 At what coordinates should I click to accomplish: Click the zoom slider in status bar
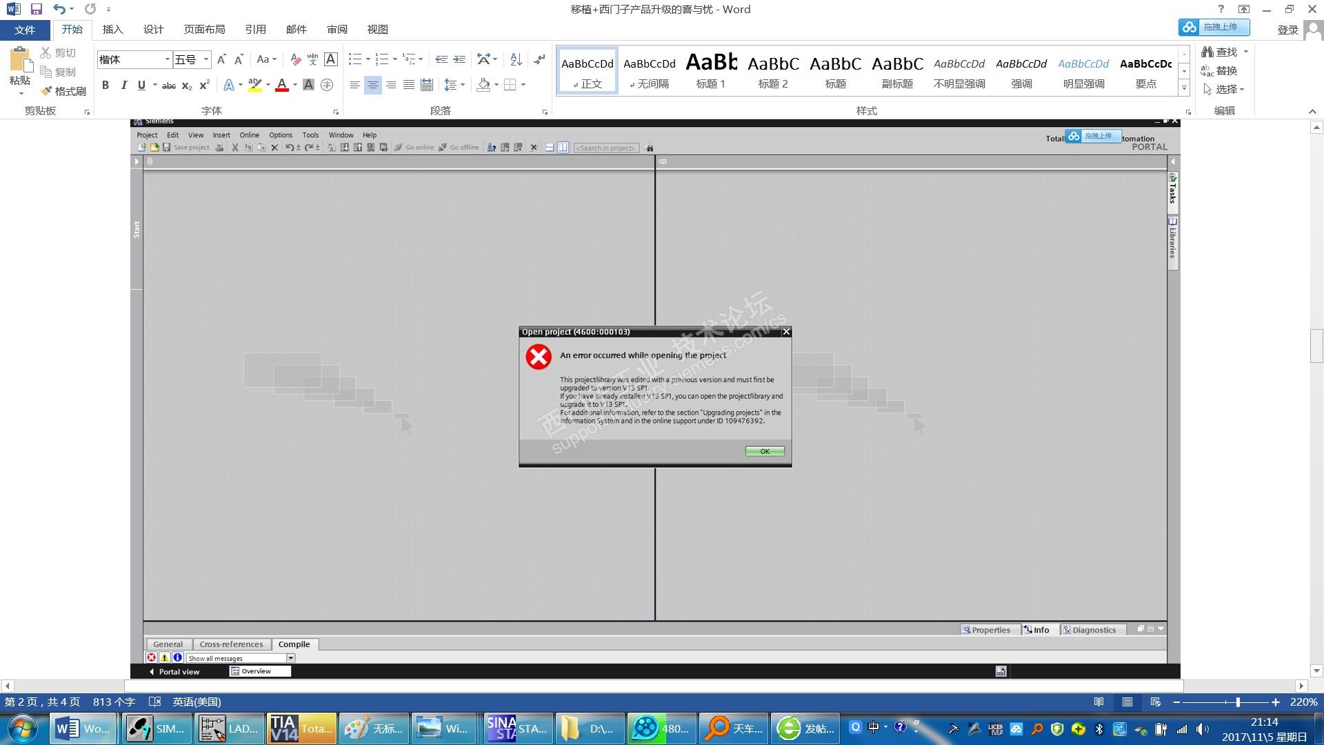[1237, 702]
